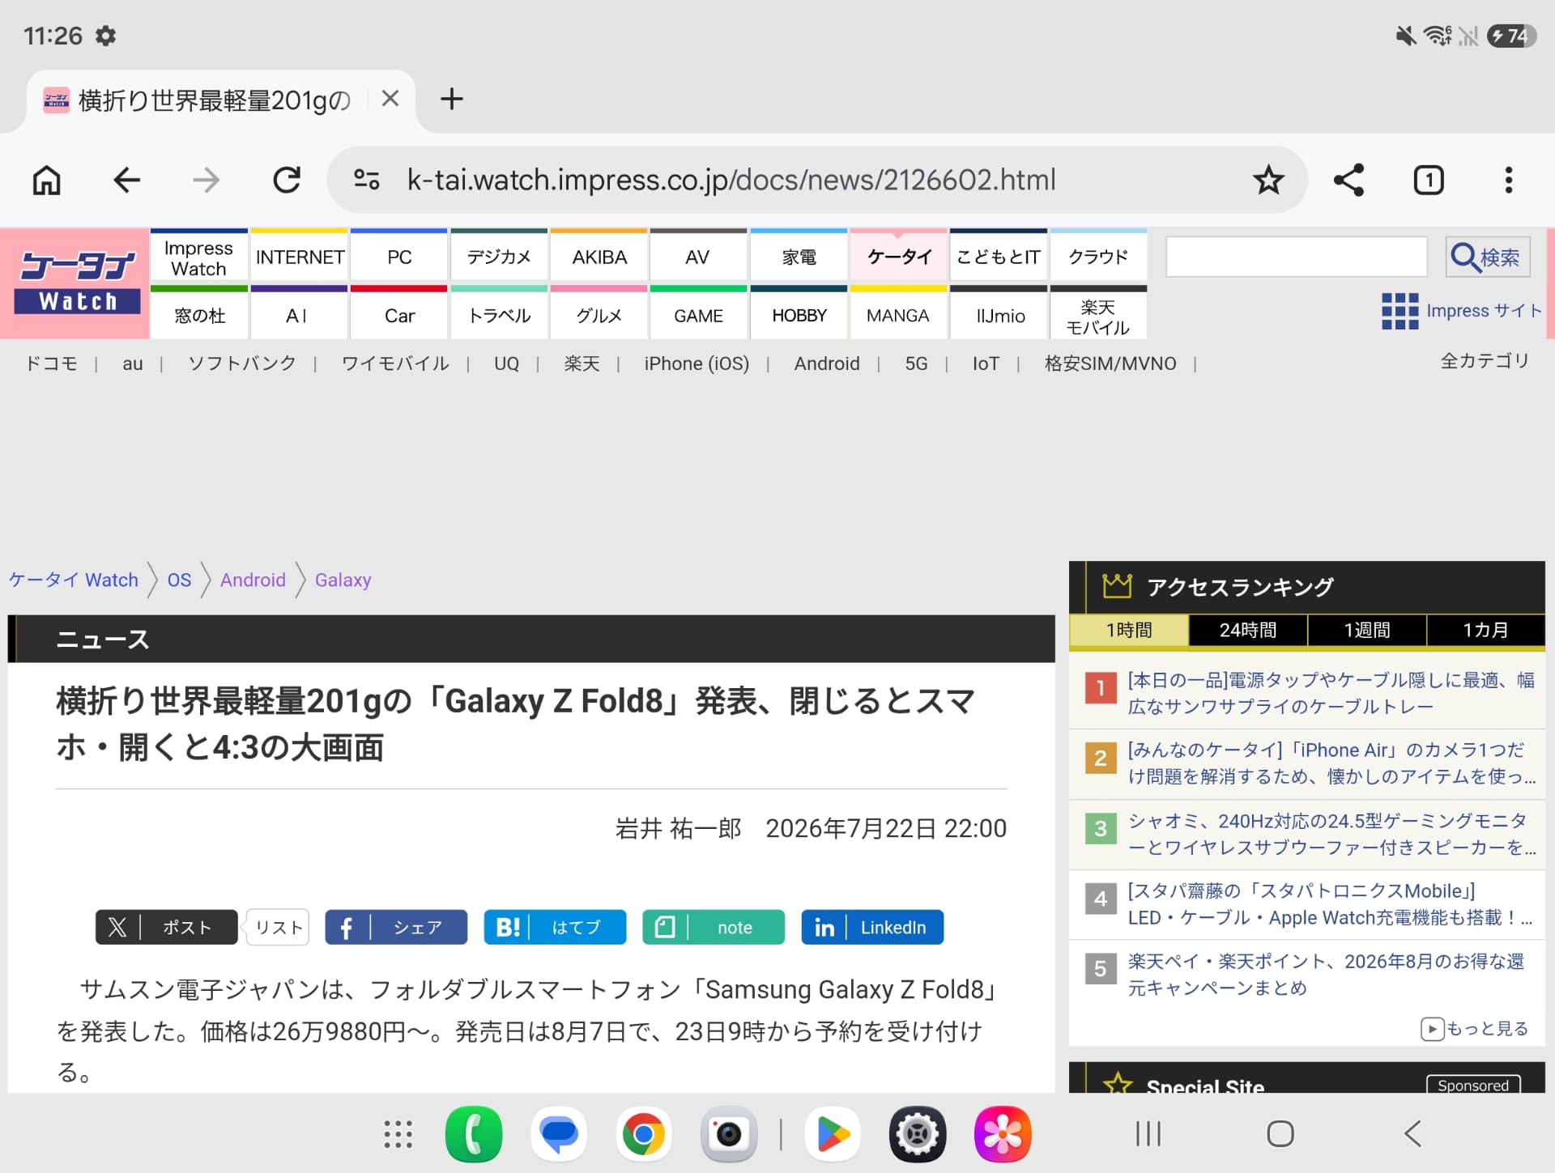Open Chrome from the dock
This screenshot has width=1555, height=1173.
pyautogui.click(x=644, y=1134)
